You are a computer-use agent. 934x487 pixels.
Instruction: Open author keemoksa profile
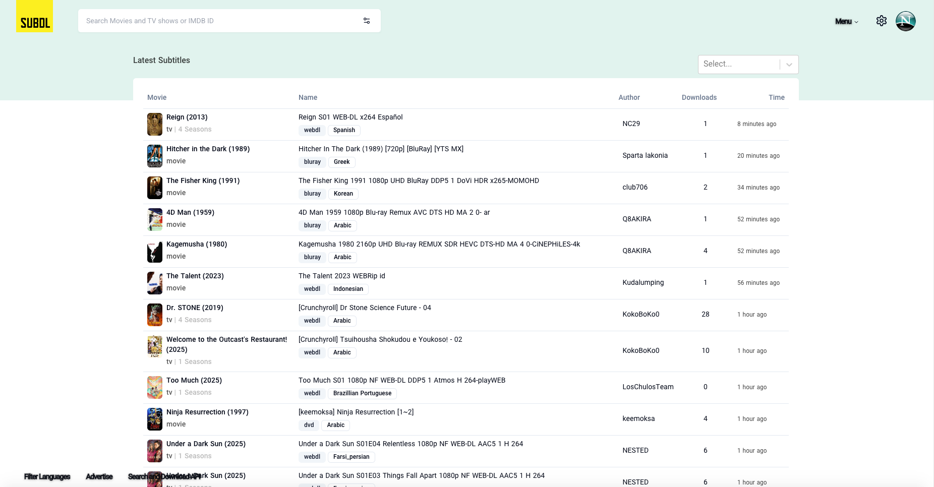pyautogui.click(x=638, y=418)
